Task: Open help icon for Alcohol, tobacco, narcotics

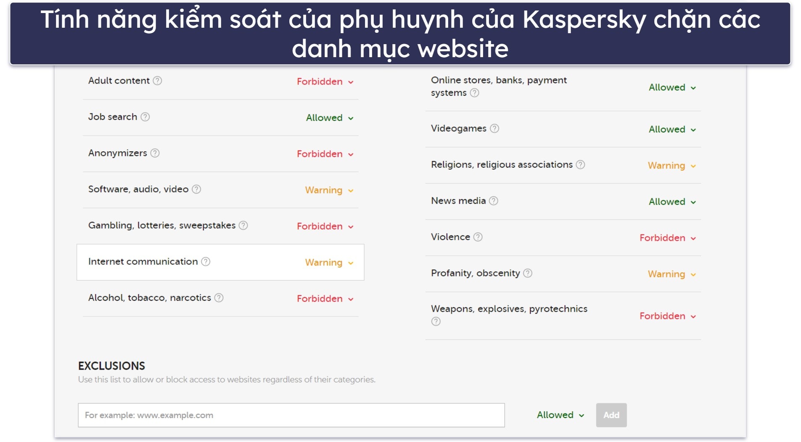Action: tap(219, 297)
